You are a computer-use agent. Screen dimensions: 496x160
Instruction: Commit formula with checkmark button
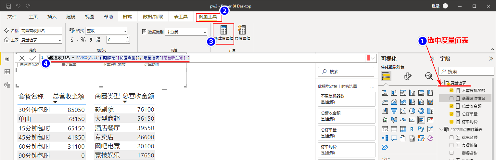(x=32, y=58)
